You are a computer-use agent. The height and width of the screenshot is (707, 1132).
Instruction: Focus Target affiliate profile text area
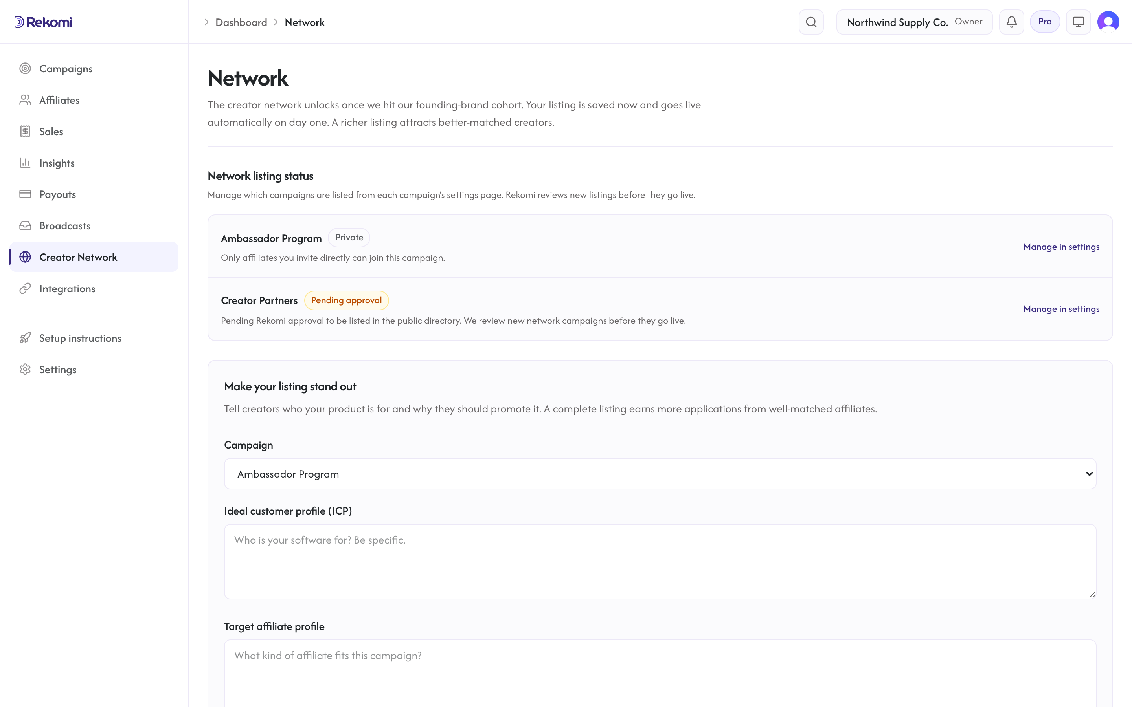click(660, 673)
